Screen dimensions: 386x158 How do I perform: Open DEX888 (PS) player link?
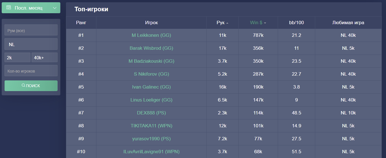[151, 113]
